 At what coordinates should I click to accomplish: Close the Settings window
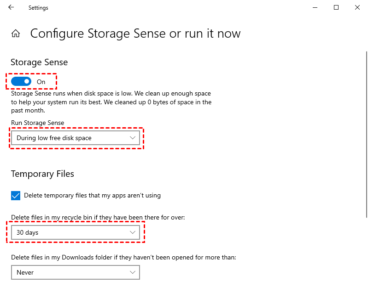click(x=357, y=8)
